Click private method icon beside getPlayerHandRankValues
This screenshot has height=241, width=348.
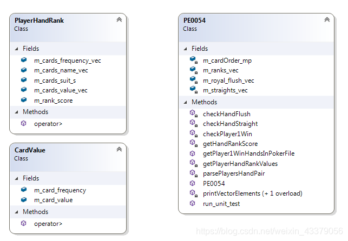[x=194, y=163]
